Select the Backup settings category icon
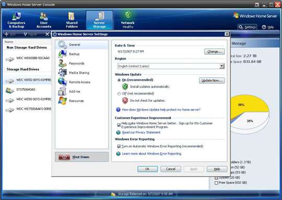 click(x=63, y=54)
